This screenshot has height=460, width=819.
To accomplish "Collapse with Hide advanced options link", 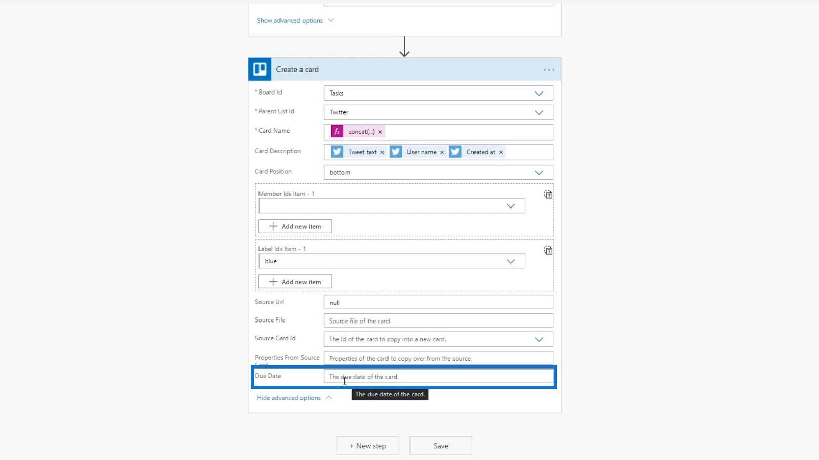I will (x=294, y=398).
